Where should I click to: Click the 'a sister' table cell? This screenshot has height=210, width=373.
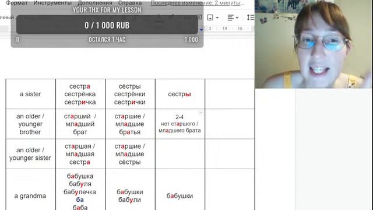(30, 94)
